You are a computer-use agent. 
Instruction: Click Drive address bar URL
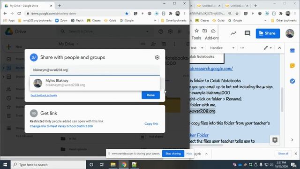pos(53,14)
